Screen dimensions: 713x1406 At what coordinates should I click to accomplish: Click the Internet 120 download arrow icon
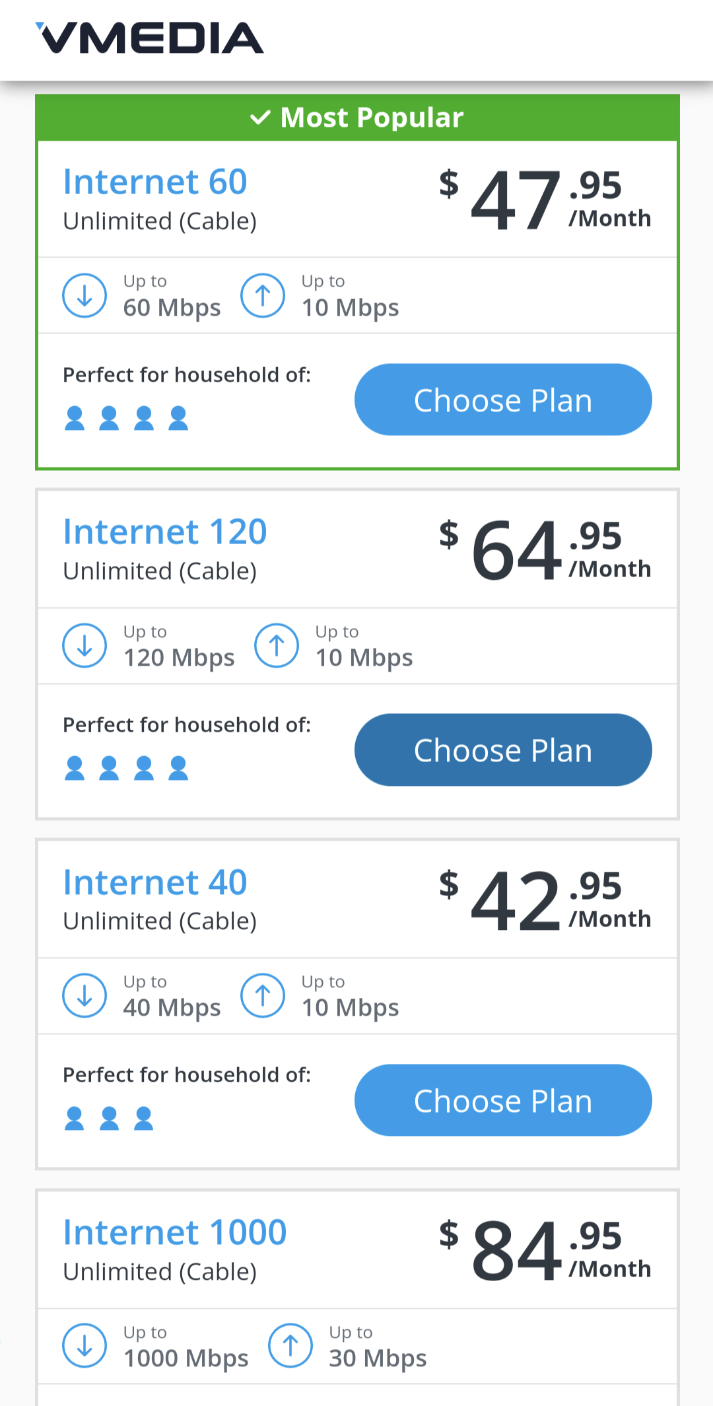click(85, 645)
